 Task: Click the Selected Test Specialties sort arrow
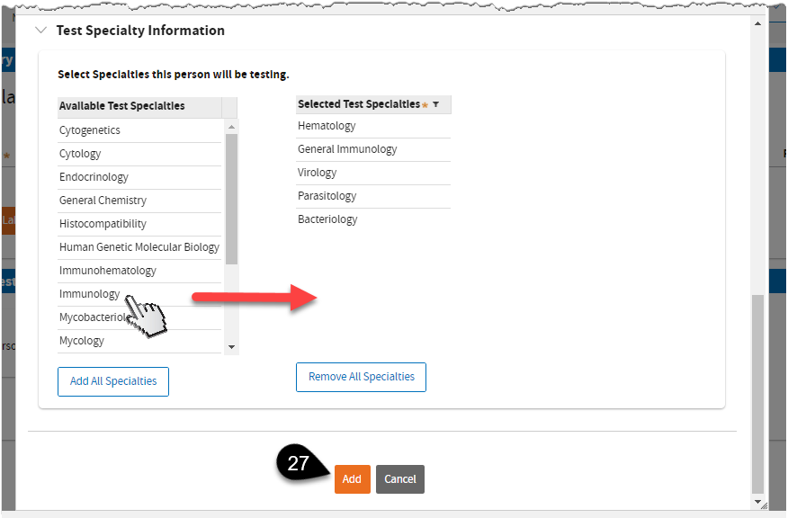coord(436,104)
